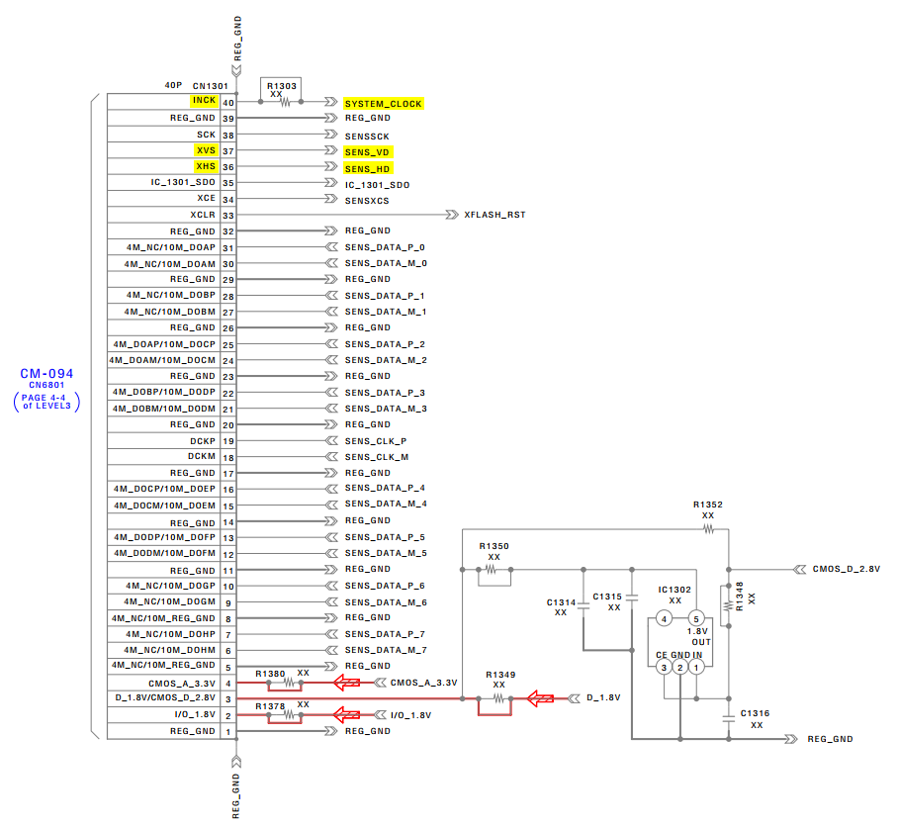897x828 pixels.
Task: Click the 4M_DOBM/10M_DODM pin name
Action: [x=164, y=409]
